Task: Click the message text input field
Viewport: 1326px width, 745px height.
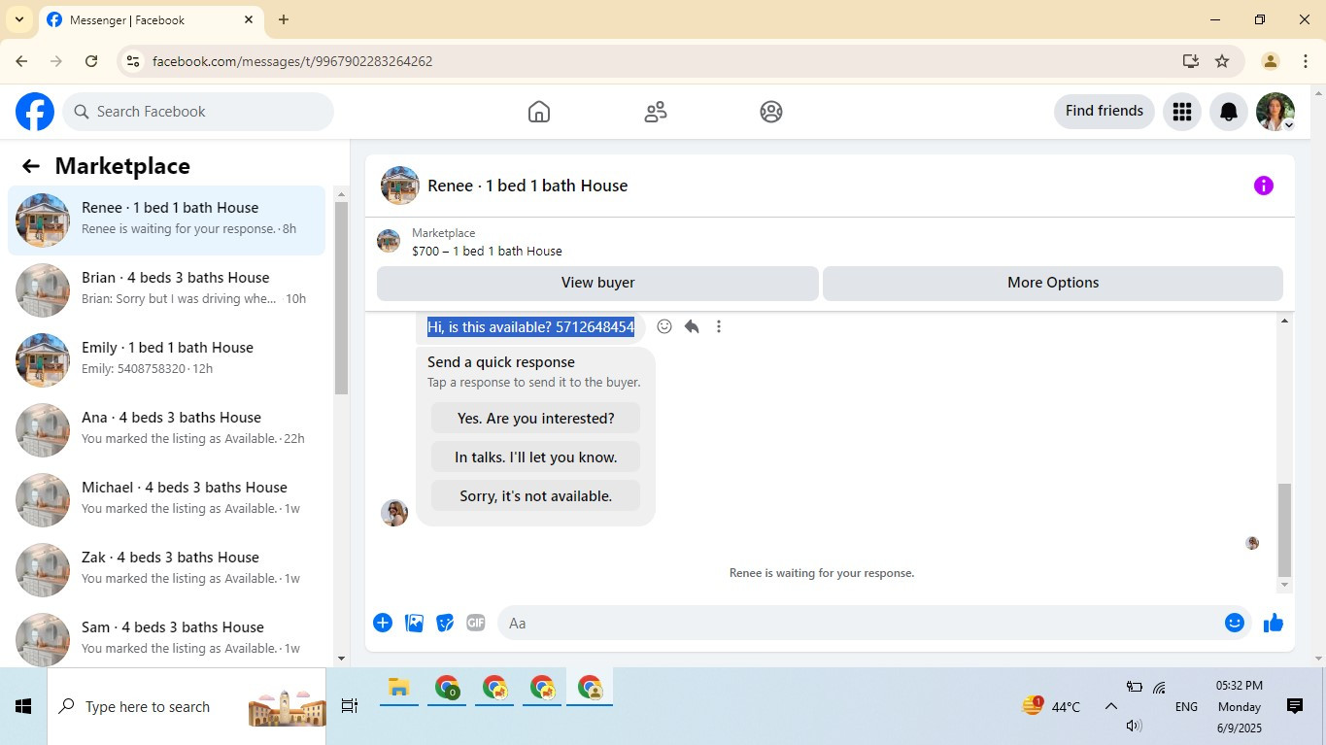Action: point(863,623)
